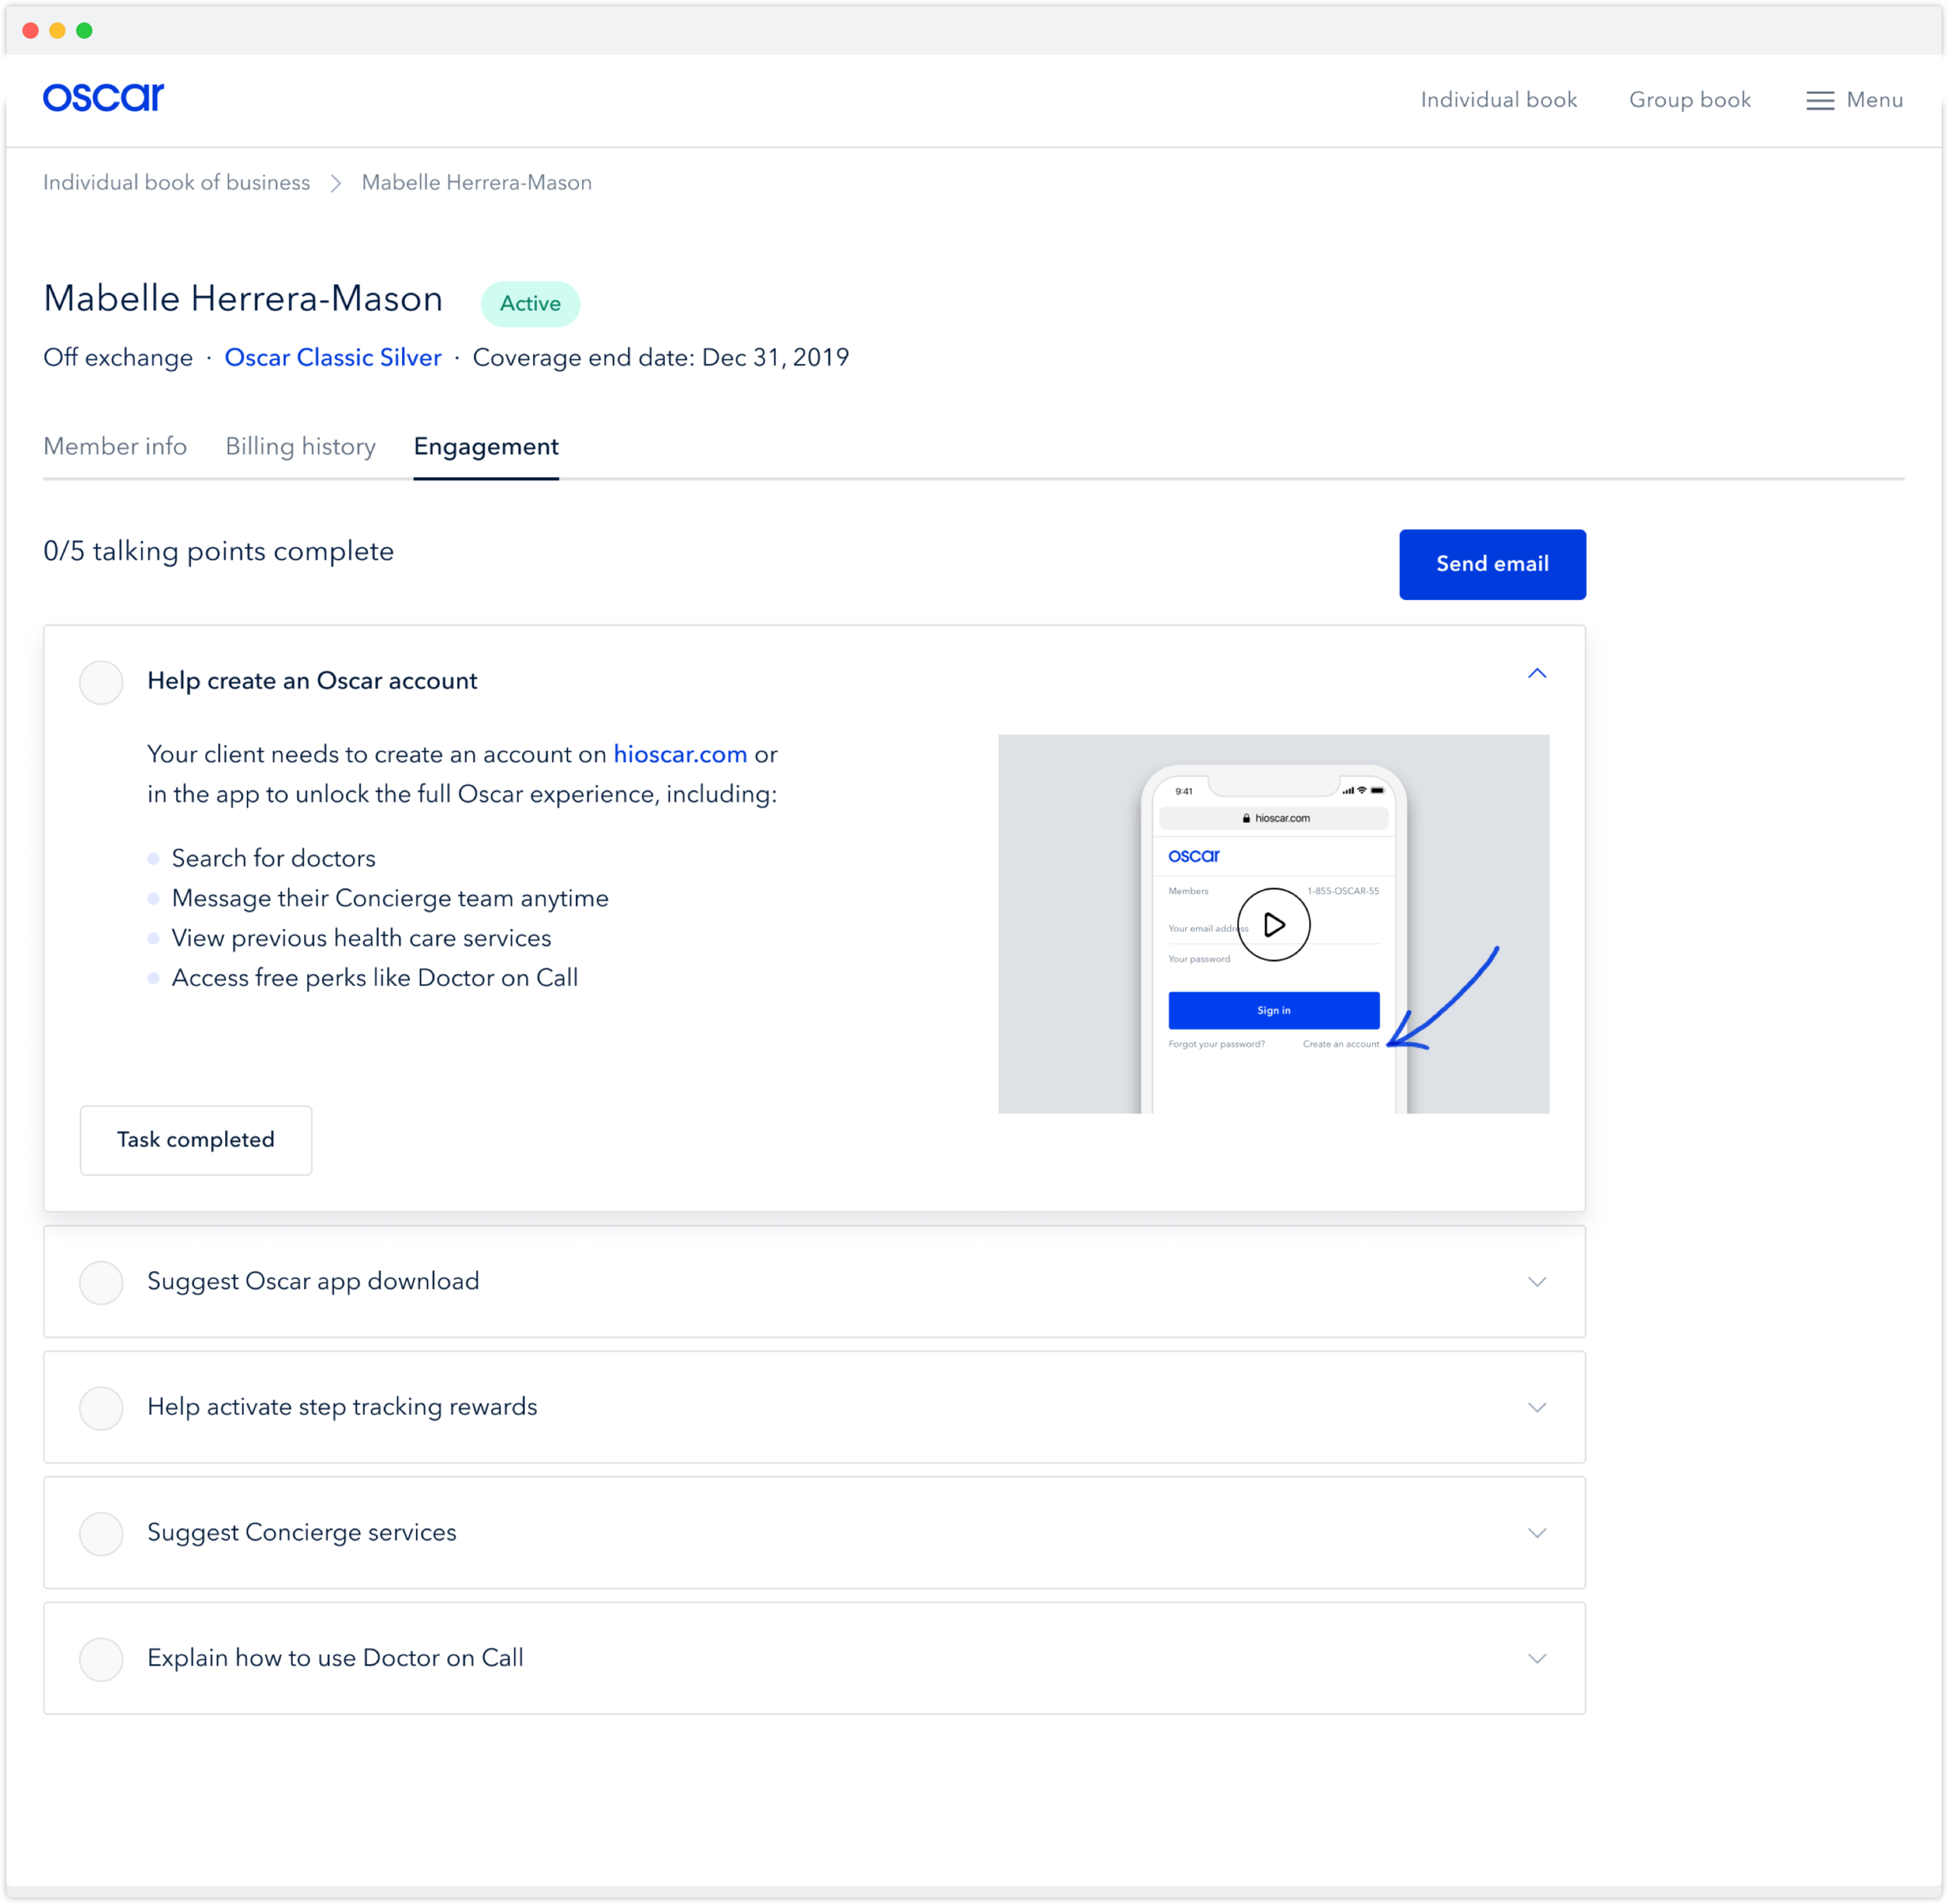Mark 'Help create an Oscar account' complete circle
The height and width of the screenshot is (1904, 1948).
[x=101, y=682]
